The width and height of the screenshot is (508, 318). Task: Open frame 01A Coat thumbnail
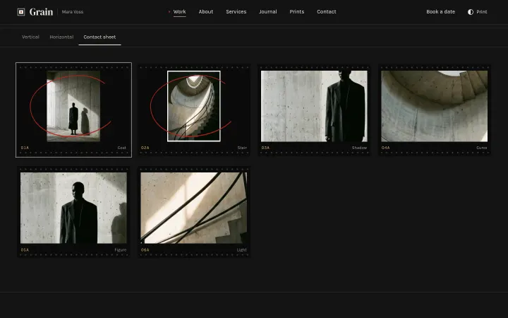pos(73,106)
